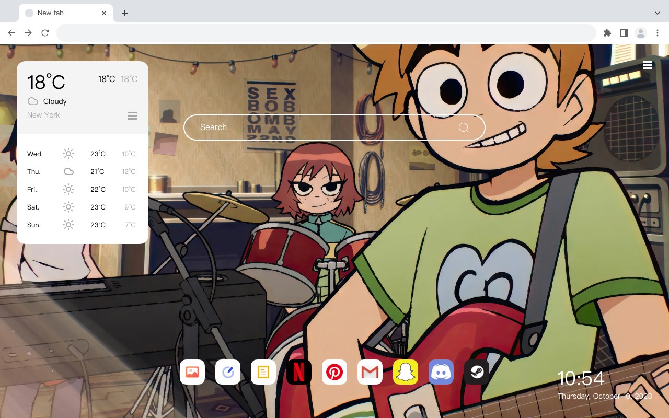The height and width of the screenshot is (418, 669).
Task: Open the weather widget menu icon
Action: [132, 115]
